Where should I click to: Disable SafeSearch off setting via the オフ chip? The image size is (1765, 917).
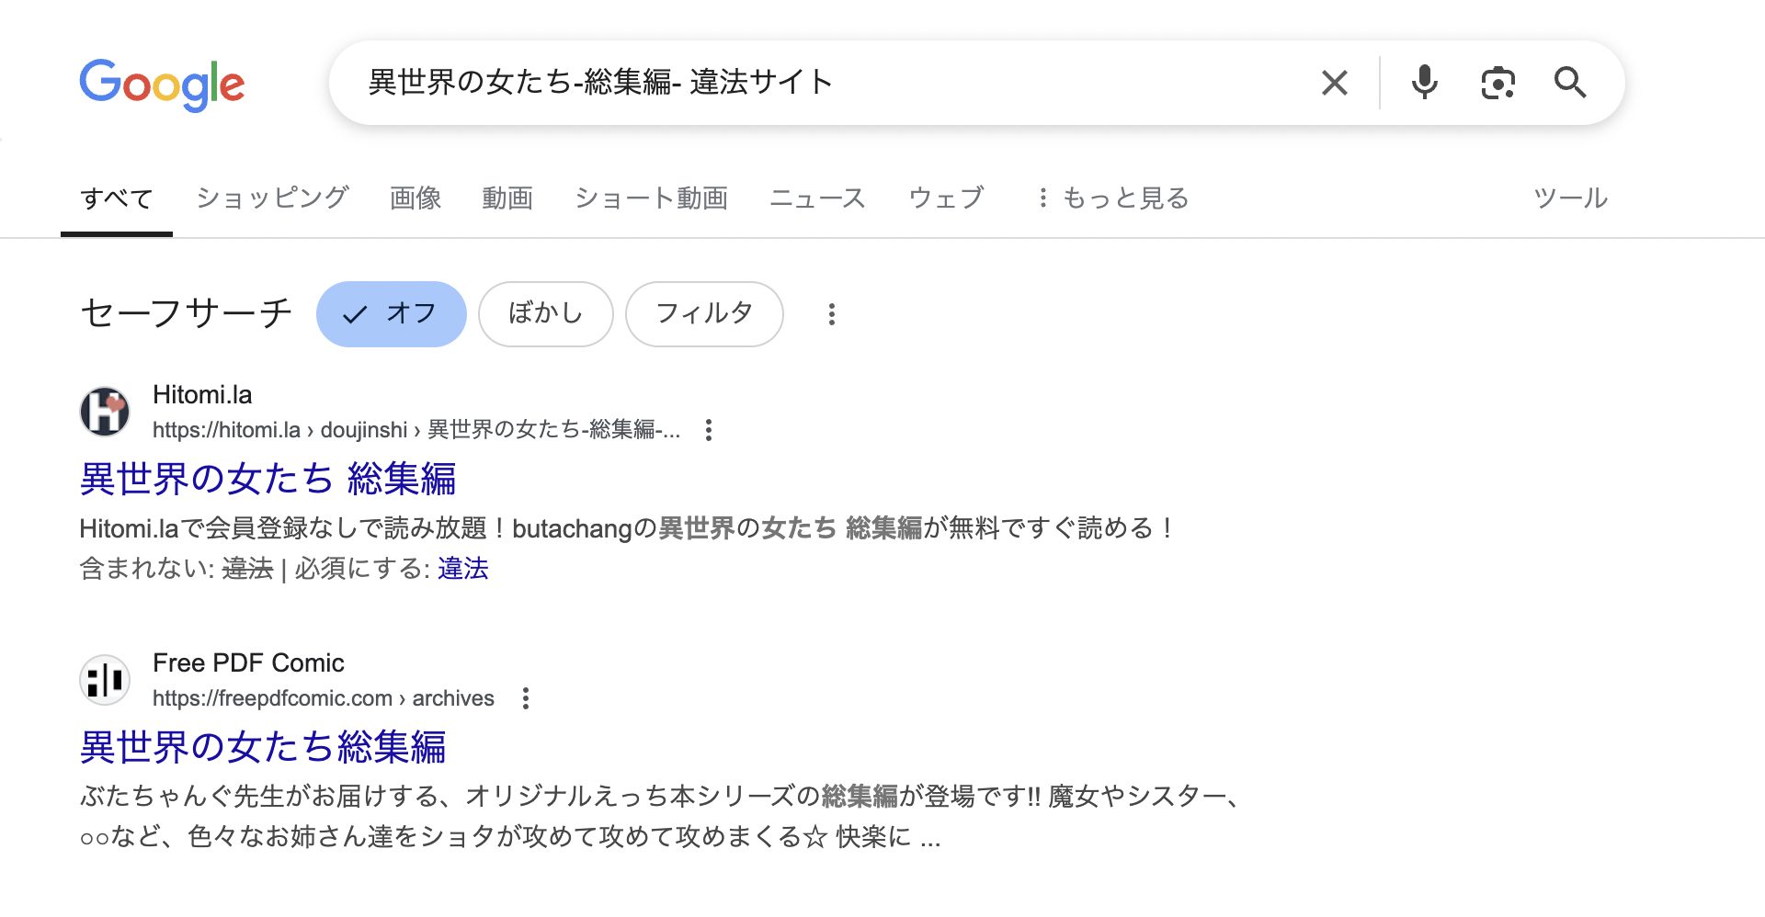pos(391,313)
